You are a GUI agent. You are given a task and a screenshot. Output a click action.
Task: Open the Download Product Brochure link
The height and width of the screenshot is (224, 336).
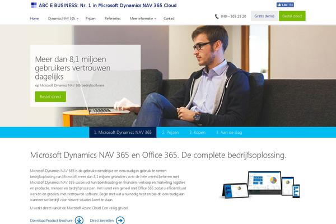(x=51, y=220)
